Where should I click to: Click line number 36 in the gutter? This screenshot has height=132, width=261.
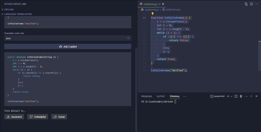coord(144,70)
